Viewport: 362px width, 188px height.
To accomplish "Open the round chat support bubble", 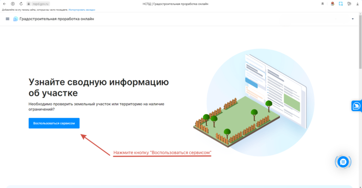I will tap(343, 162).
